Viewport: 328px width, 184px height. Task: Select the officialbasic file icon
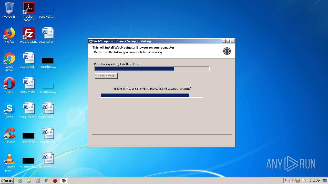coord(28,163)
